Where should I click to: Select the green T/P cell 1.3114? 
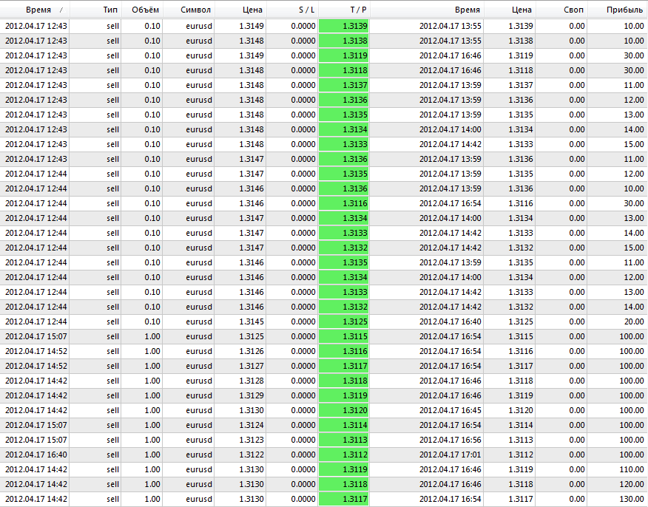point(343,425)
